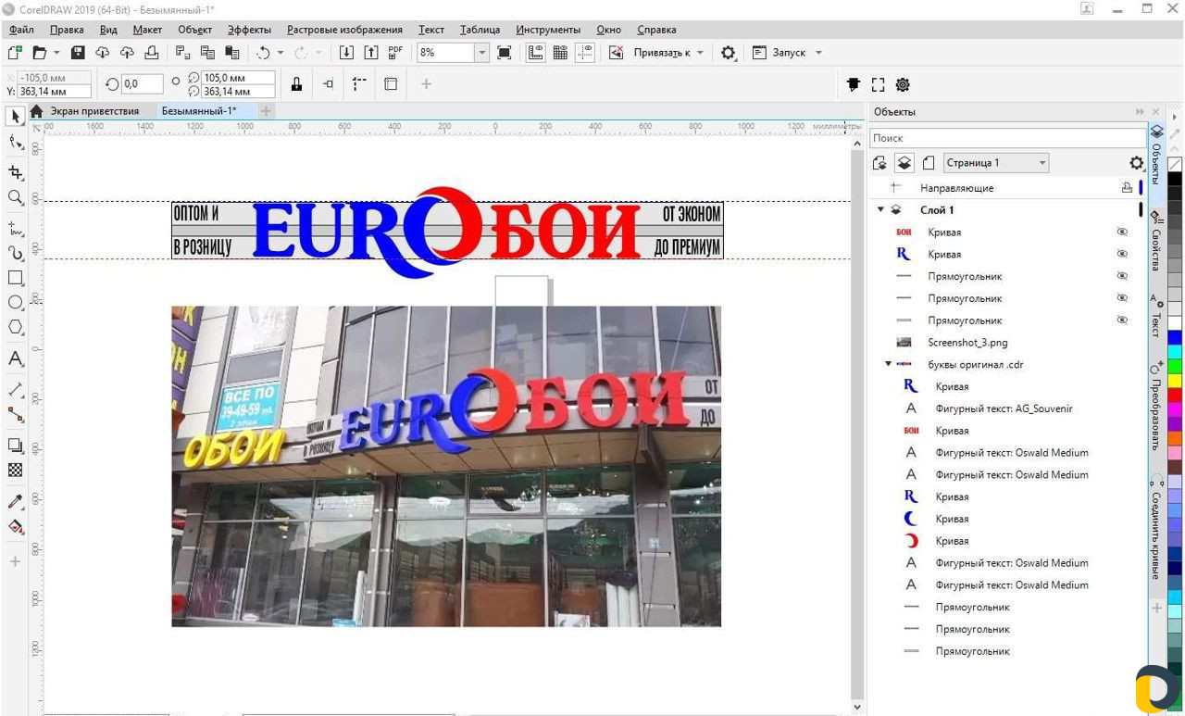Toggle guidelines display
1185x716 pixels.
(x=585, y=53)
